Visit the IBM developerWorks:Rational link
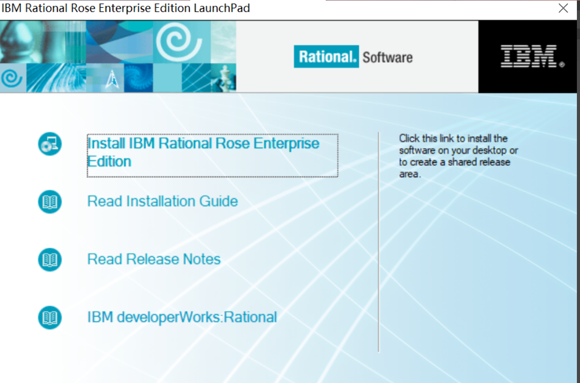This screenshot has width=580, height=383. tap(182, 317)
